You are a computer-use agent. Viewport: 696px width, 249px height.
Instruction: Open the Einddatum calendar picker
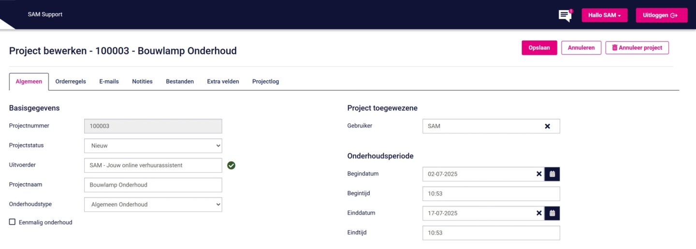pyautogui.click(x=552, y=213)
